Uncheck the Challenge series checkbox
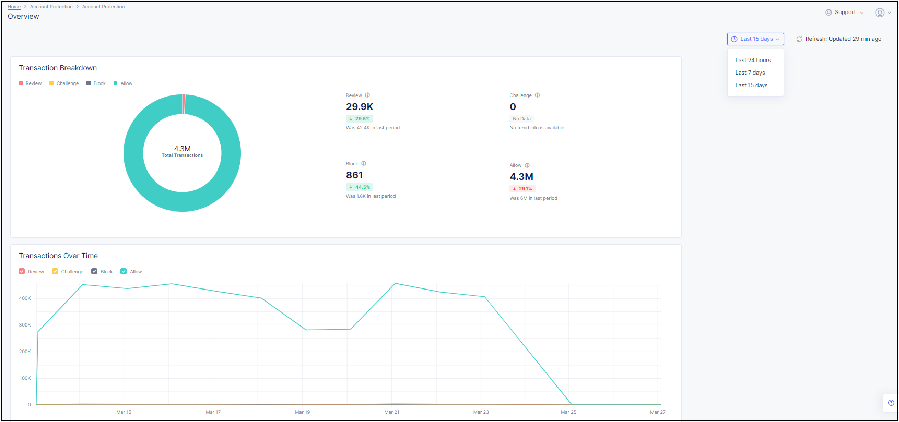 click(55, 271)
